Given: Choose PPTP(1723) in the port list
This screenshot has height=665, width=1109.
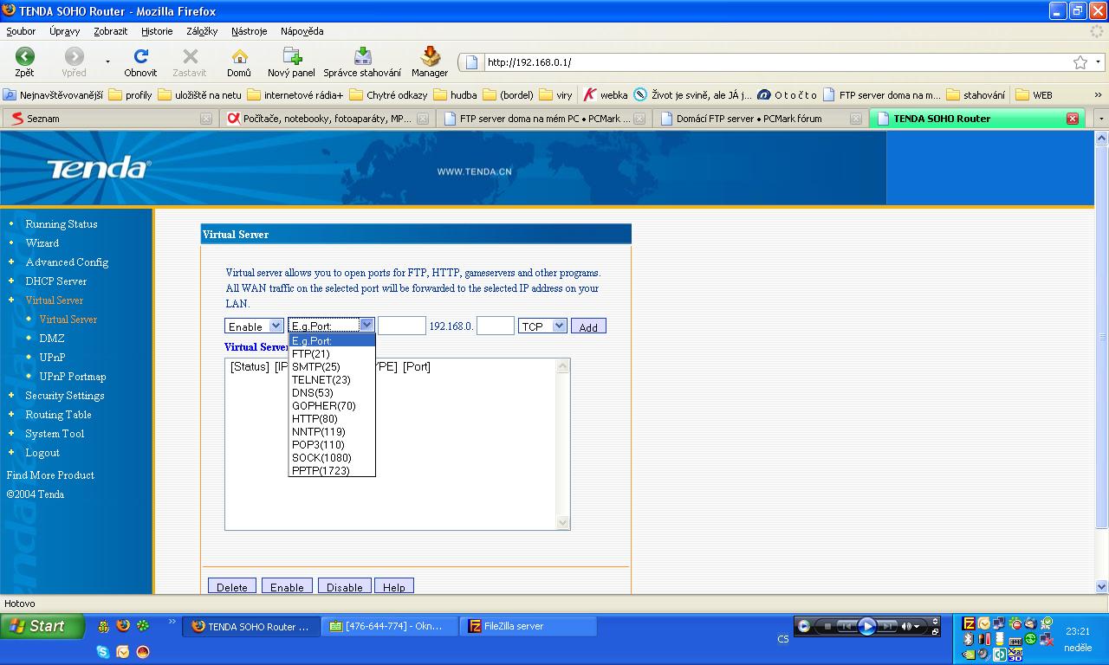Looking at the screenshot, I should pos(332,470).
